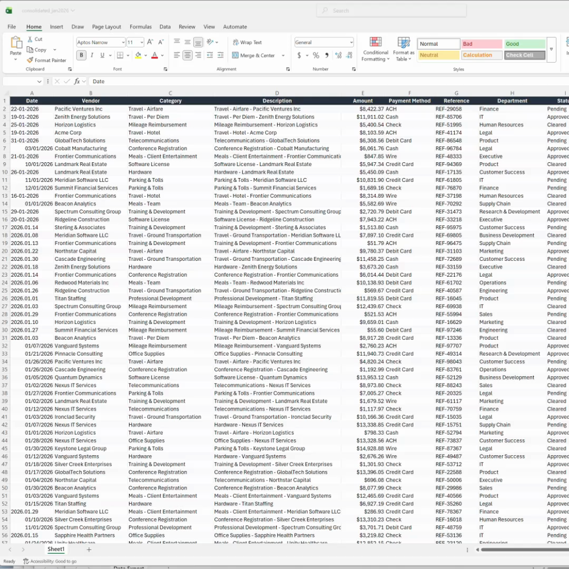569x569 pixels.
Task: Switch to the Formulas ribbon tab
Action: pos(141,27)
